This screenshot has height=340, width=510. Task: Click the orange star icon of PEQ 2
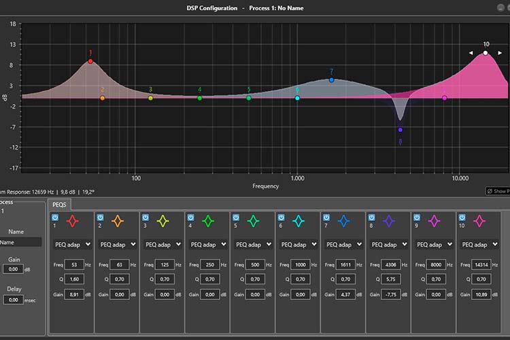pyautogui.click(x=118, y=221)
